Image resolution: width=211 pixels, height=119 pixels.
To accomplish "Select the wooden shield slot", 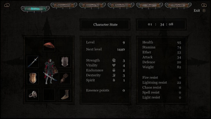I will (x=33, y=78).
